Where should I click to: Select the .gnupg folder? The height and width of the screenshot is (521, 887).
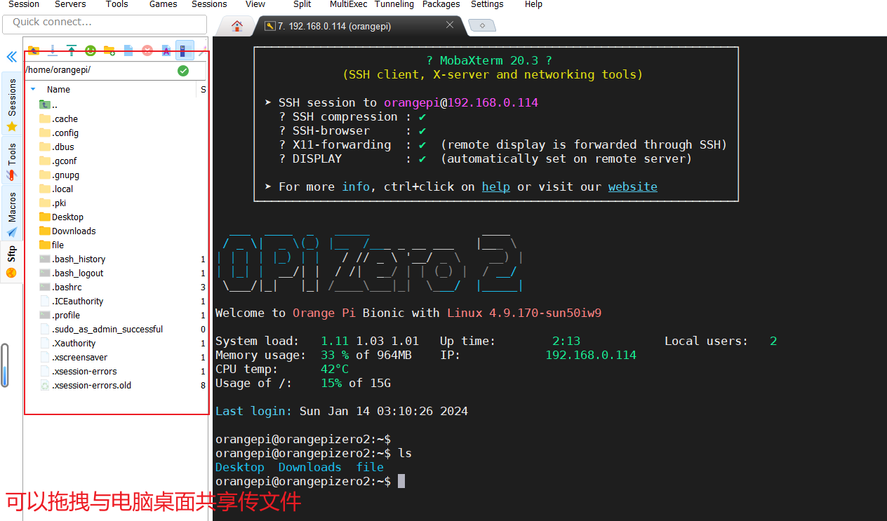click(x=59, y=175)
